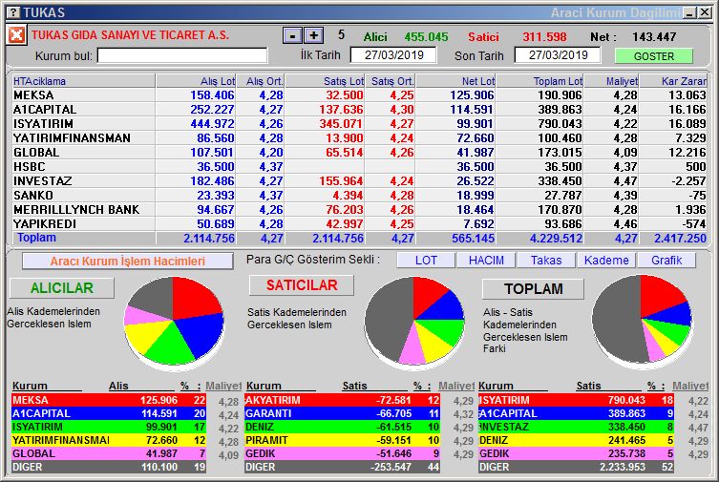The image size is (719, 482).
Task: Click Aracı Kurum İşlem Hacimleri button
Action: [128, 262]
